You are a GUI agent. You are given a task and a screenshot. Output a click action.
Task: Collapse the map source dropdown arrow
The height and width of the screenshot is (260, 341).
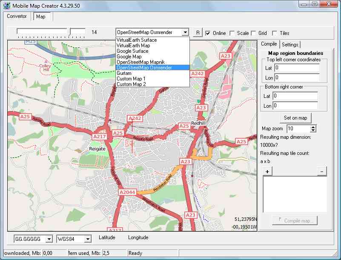185,32
